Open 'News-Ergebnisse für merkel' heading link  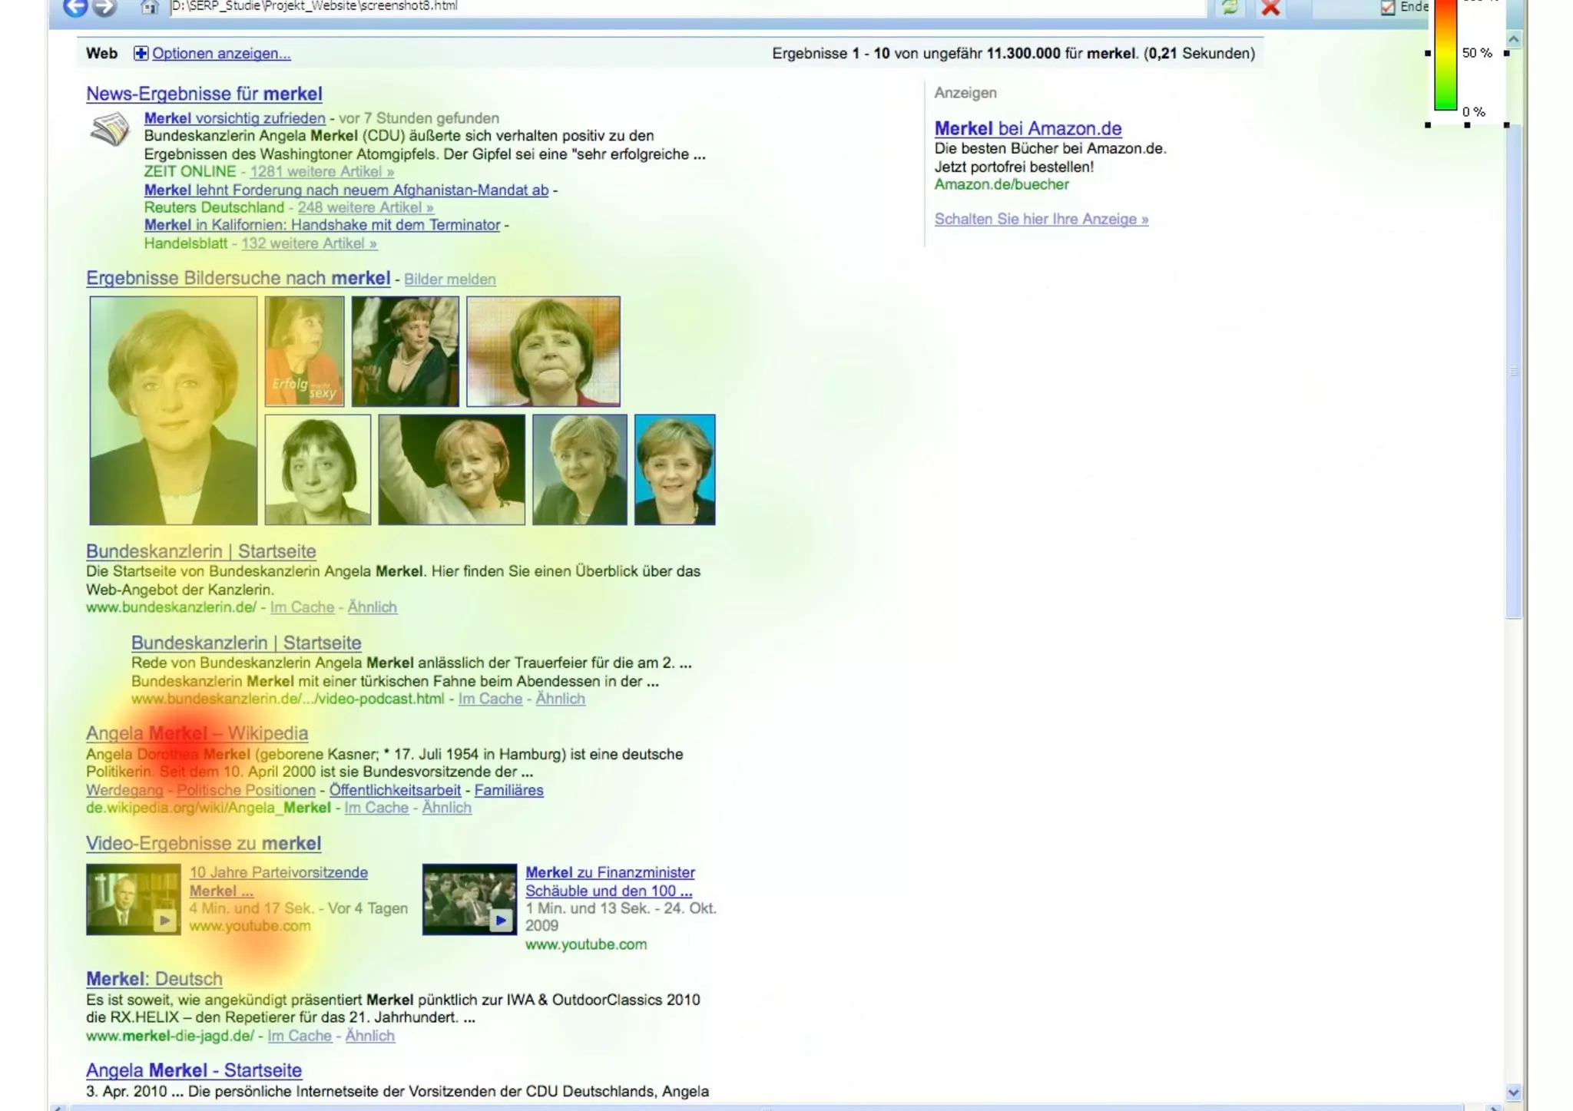click(204, 94)
